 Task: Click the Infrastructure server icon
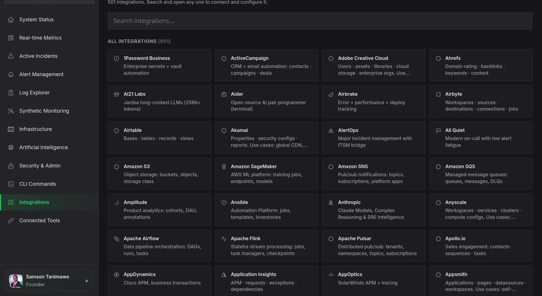tap(11, 129)
